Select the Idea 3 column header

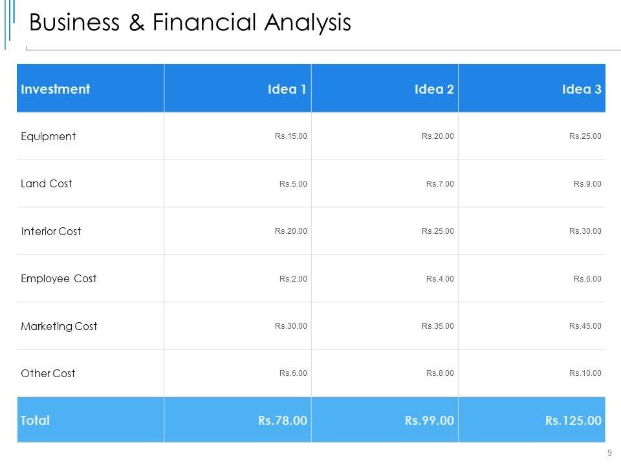click(582, 89)
